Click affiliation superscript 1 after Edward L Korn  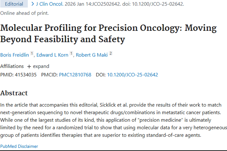(71, 53)
